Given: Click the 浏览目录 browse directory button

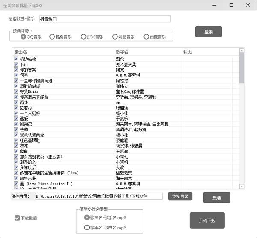Looking at the screenshot, I should pyautogui.click(x=180, y=196).
